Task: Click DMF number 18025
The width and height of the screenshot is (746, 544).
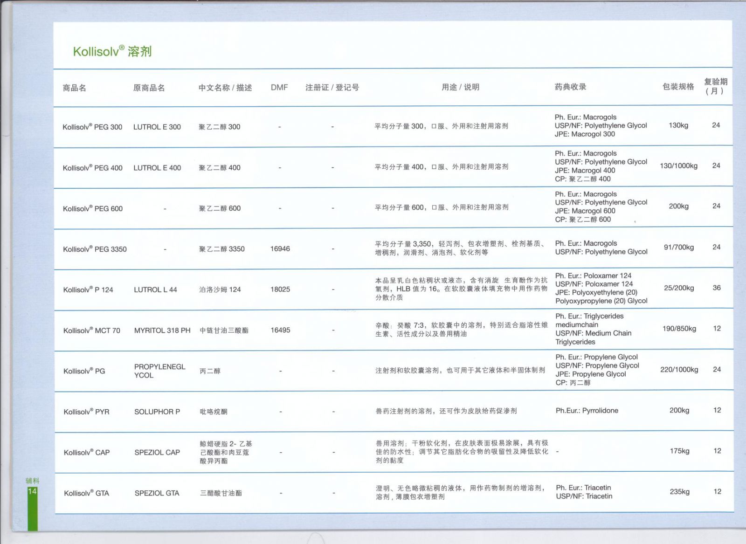Action: click(280, 289)
